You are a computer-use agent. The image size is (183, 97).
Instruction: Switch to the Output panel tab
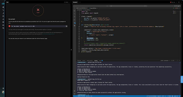coord(84,60)
